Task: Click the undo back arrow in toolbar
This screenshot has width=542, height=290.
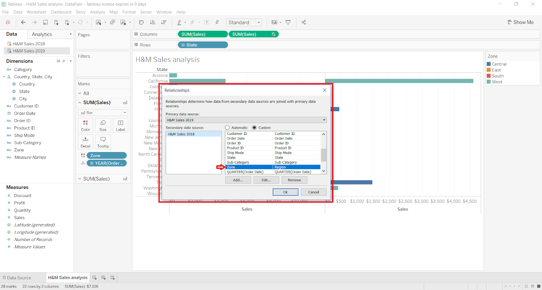Action: [x=23, y=22]
